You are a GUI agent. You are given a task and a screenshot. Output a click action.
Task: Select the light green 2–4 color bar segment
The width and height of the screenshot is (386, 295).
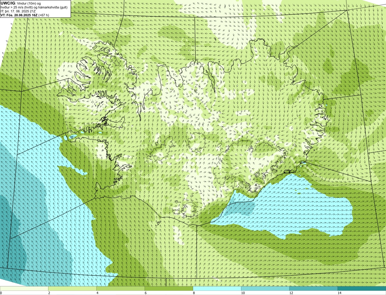72,288
